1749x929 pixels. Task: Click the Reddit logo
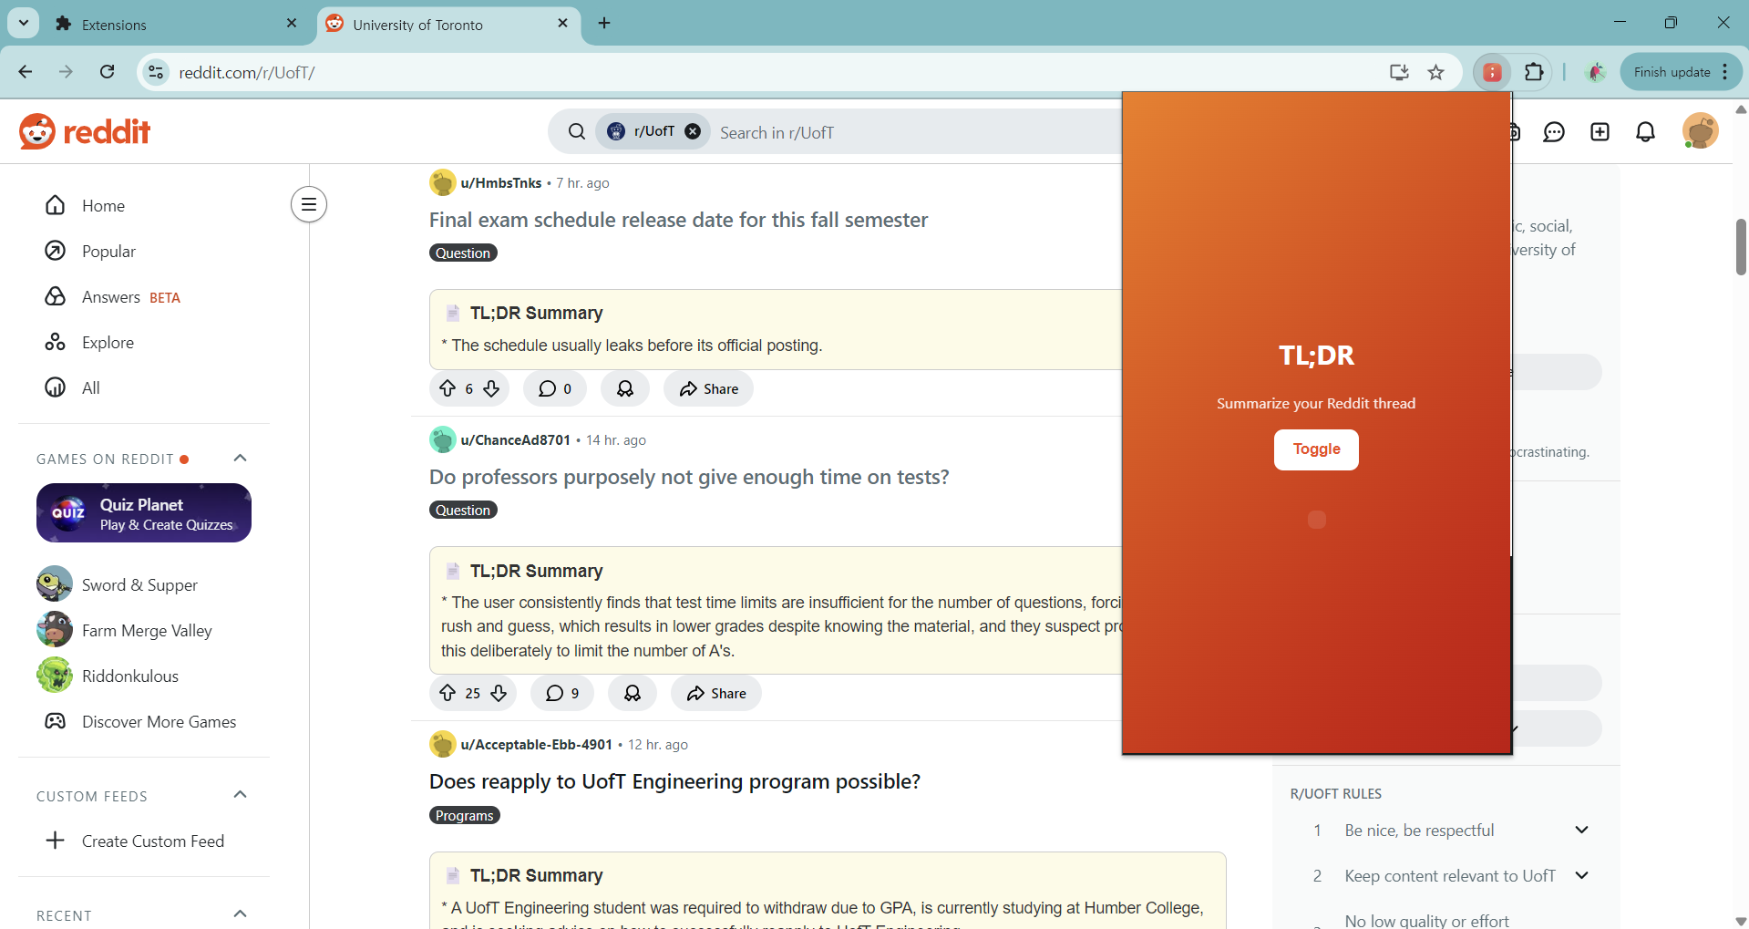tap(85, 131)
